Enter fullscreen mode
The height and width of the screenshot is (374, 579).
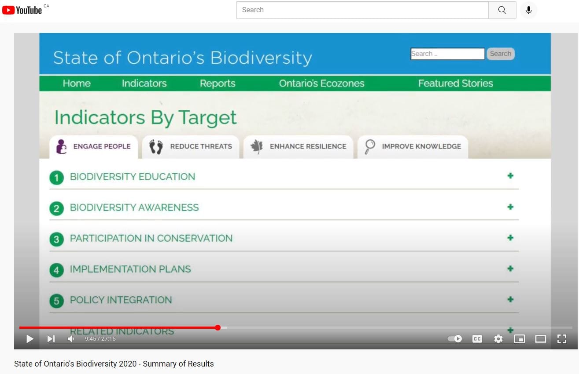tap(561, 339)
